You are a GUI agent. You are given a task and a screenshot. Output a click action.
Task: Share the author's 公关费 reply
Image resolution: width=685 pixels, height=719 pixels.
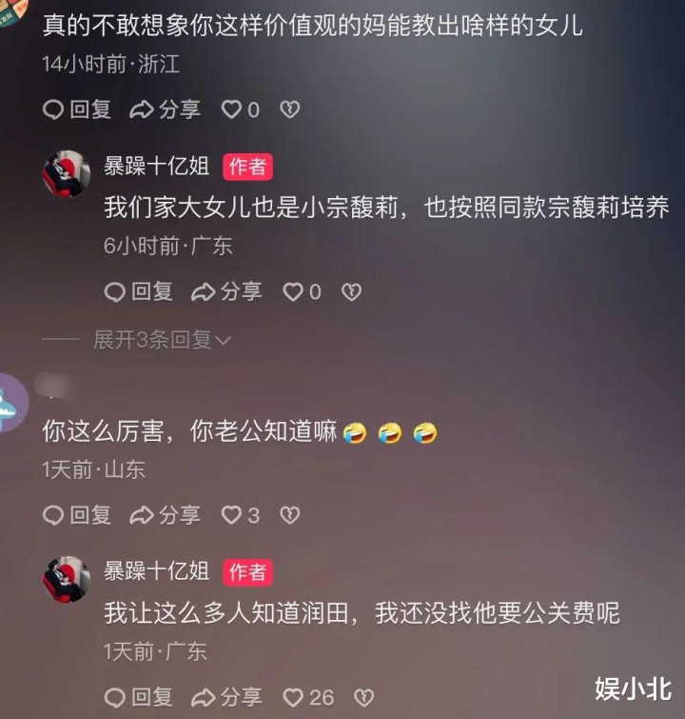(226, 697)
